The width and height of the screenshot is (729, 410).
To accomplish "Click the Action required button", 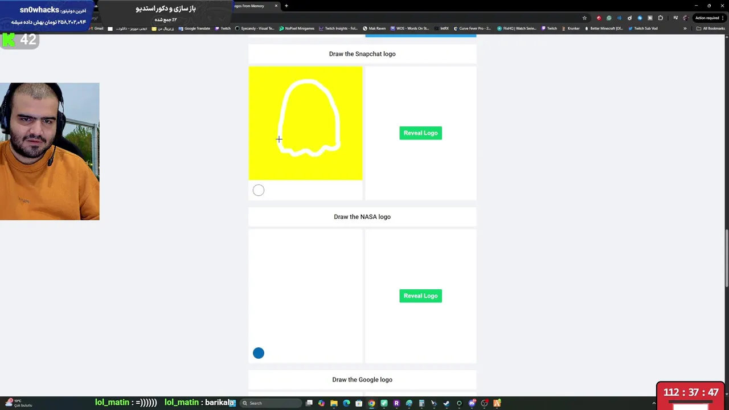I will click(707, 18).
